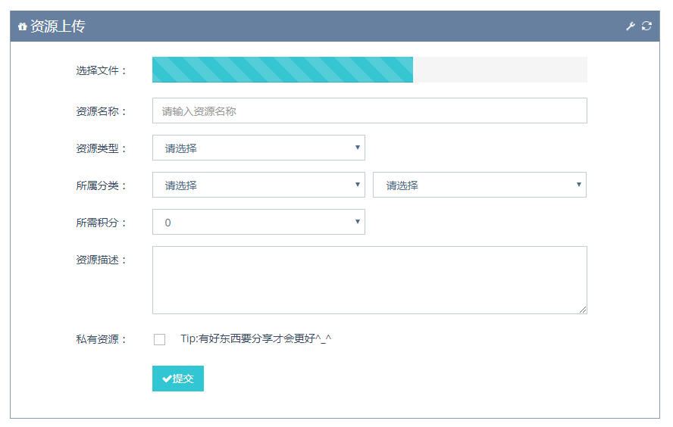Image resolution: width=673 pixels, height=427 pixels.
Task: Submit the form with the 提交 button
Action: [178, 379]
